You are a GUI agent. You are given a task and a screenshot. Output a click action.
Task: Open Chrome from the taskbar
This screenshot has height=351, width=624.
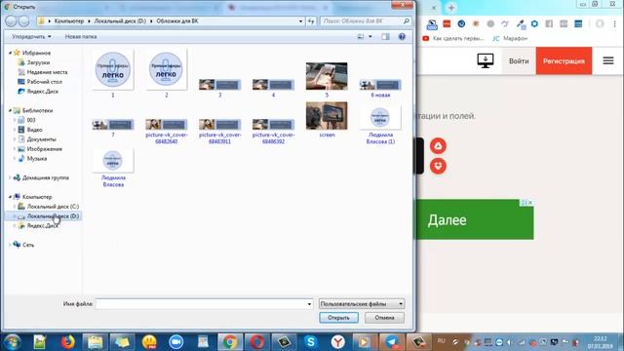[230, 342]
